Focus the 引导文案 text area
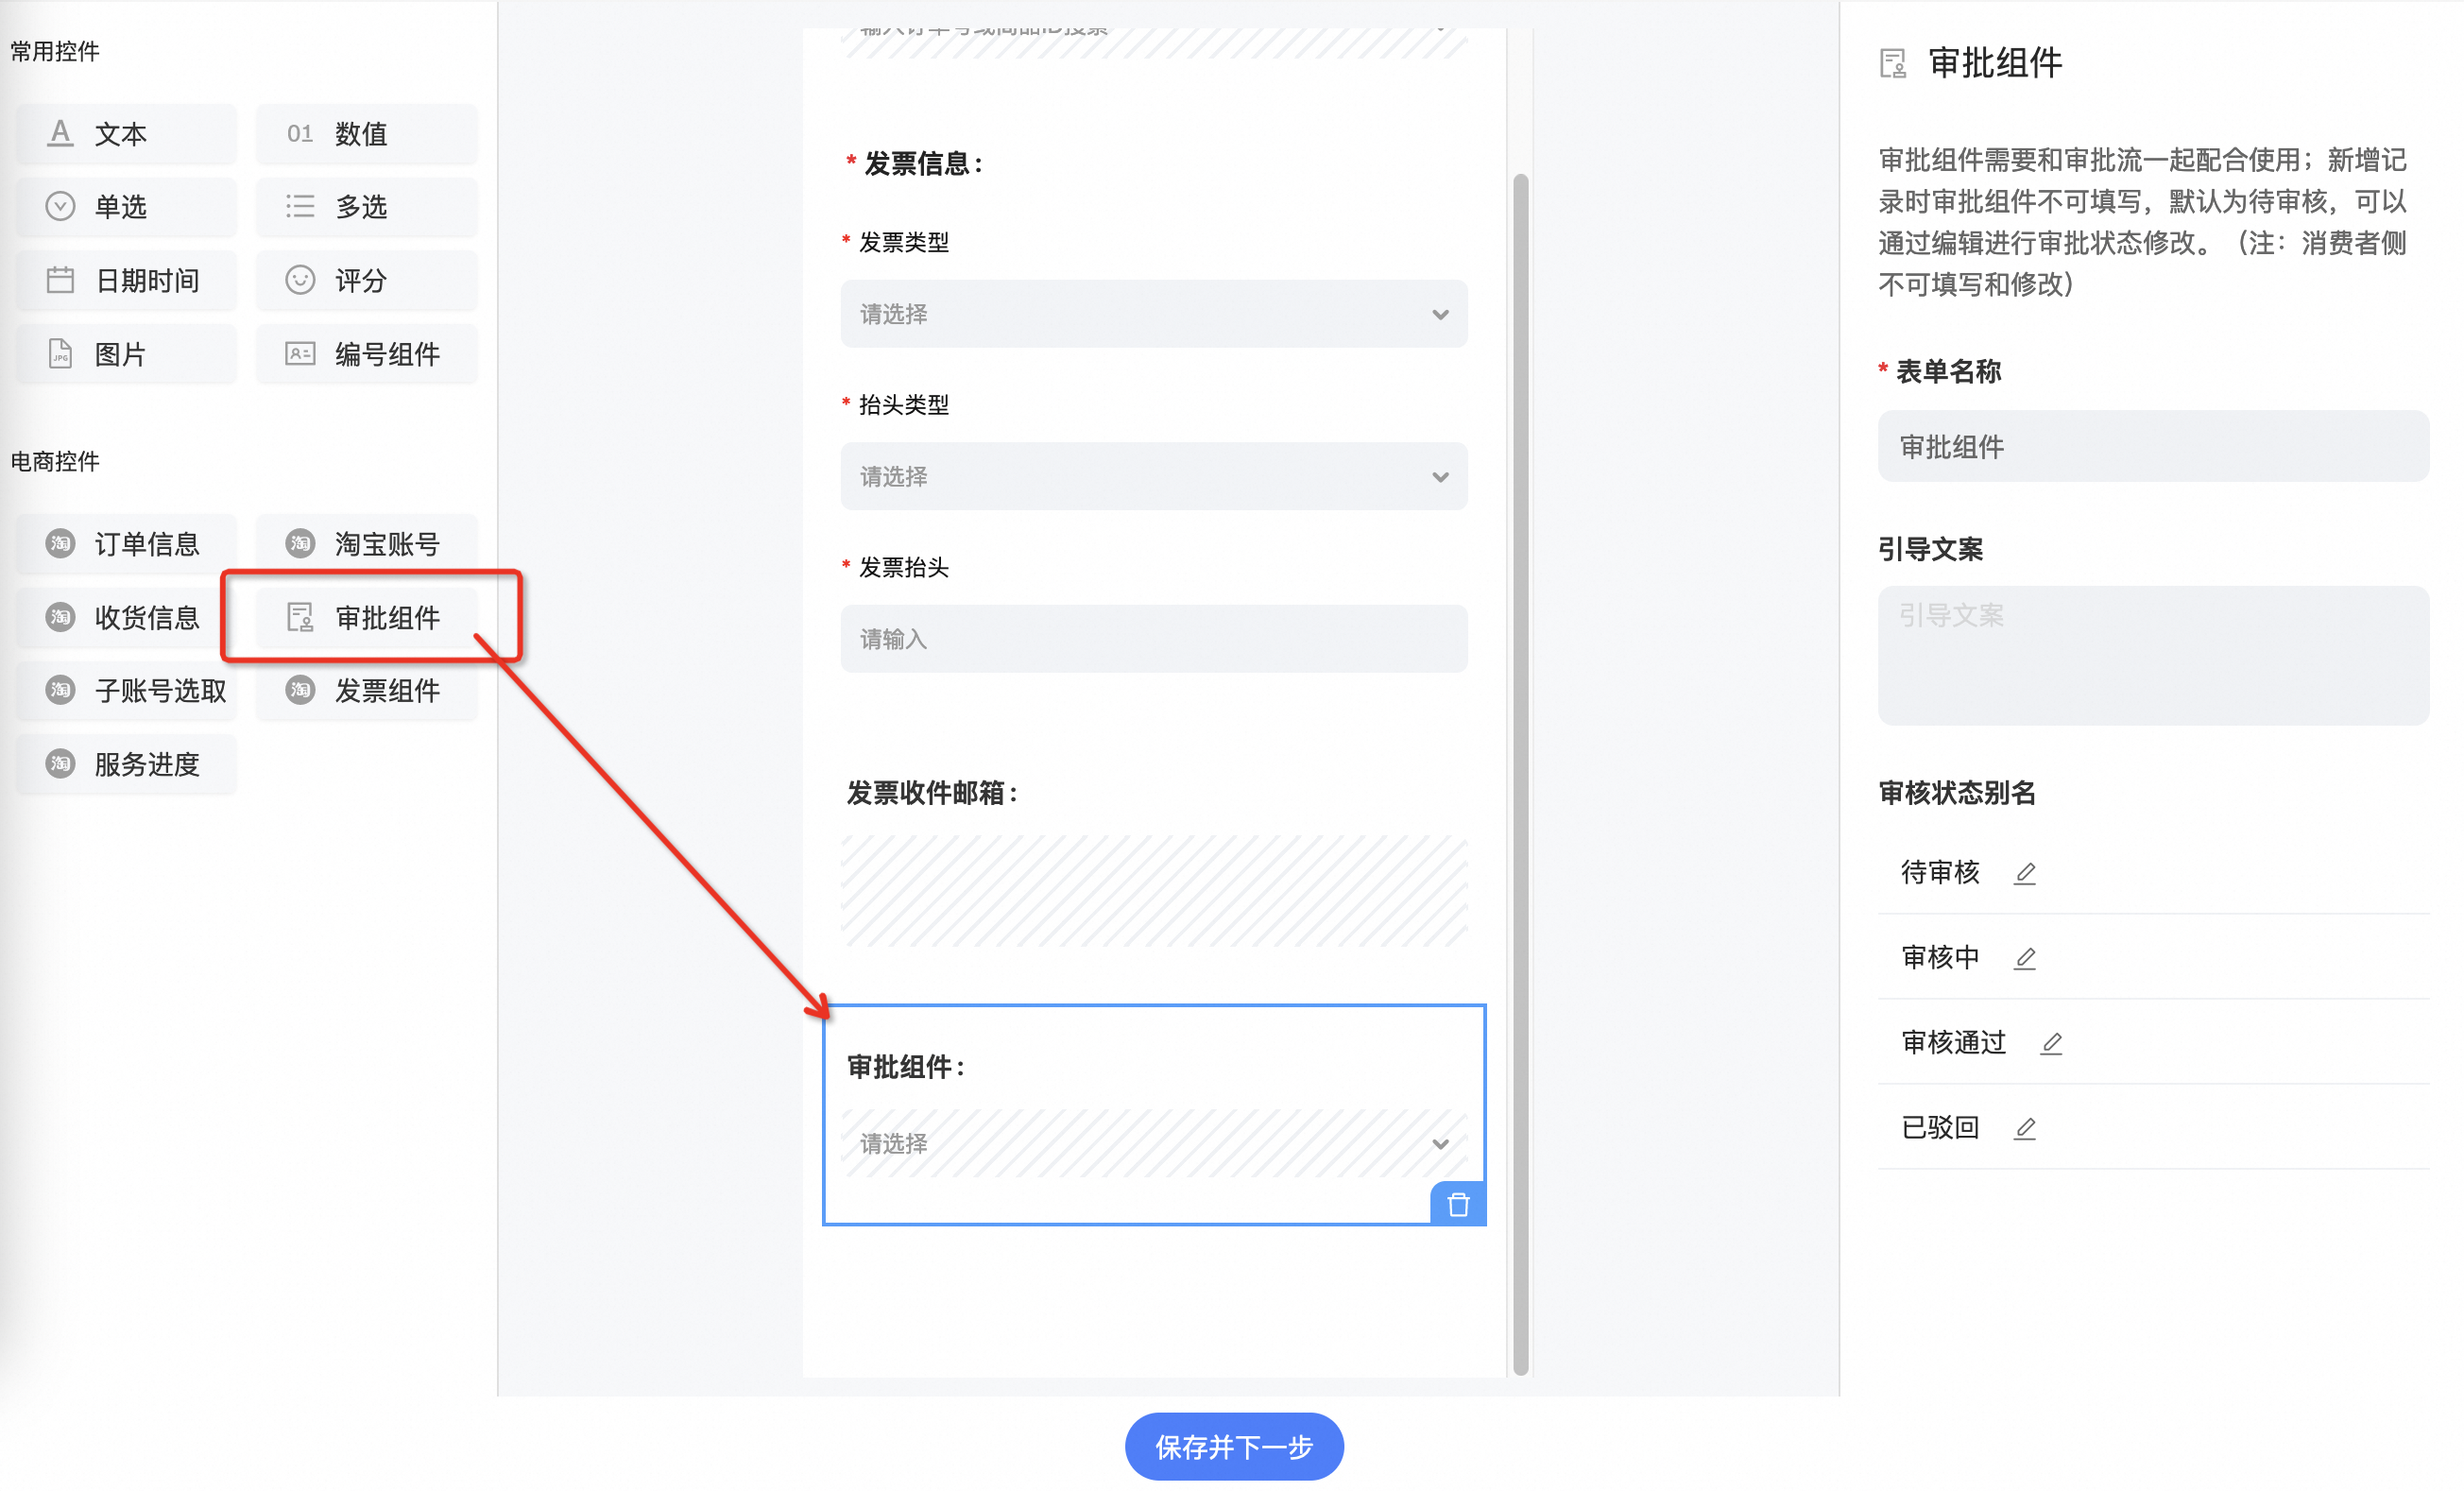Viewport: 2464px width, 1491px height. pyautogui.click(x=2152, y=656)
